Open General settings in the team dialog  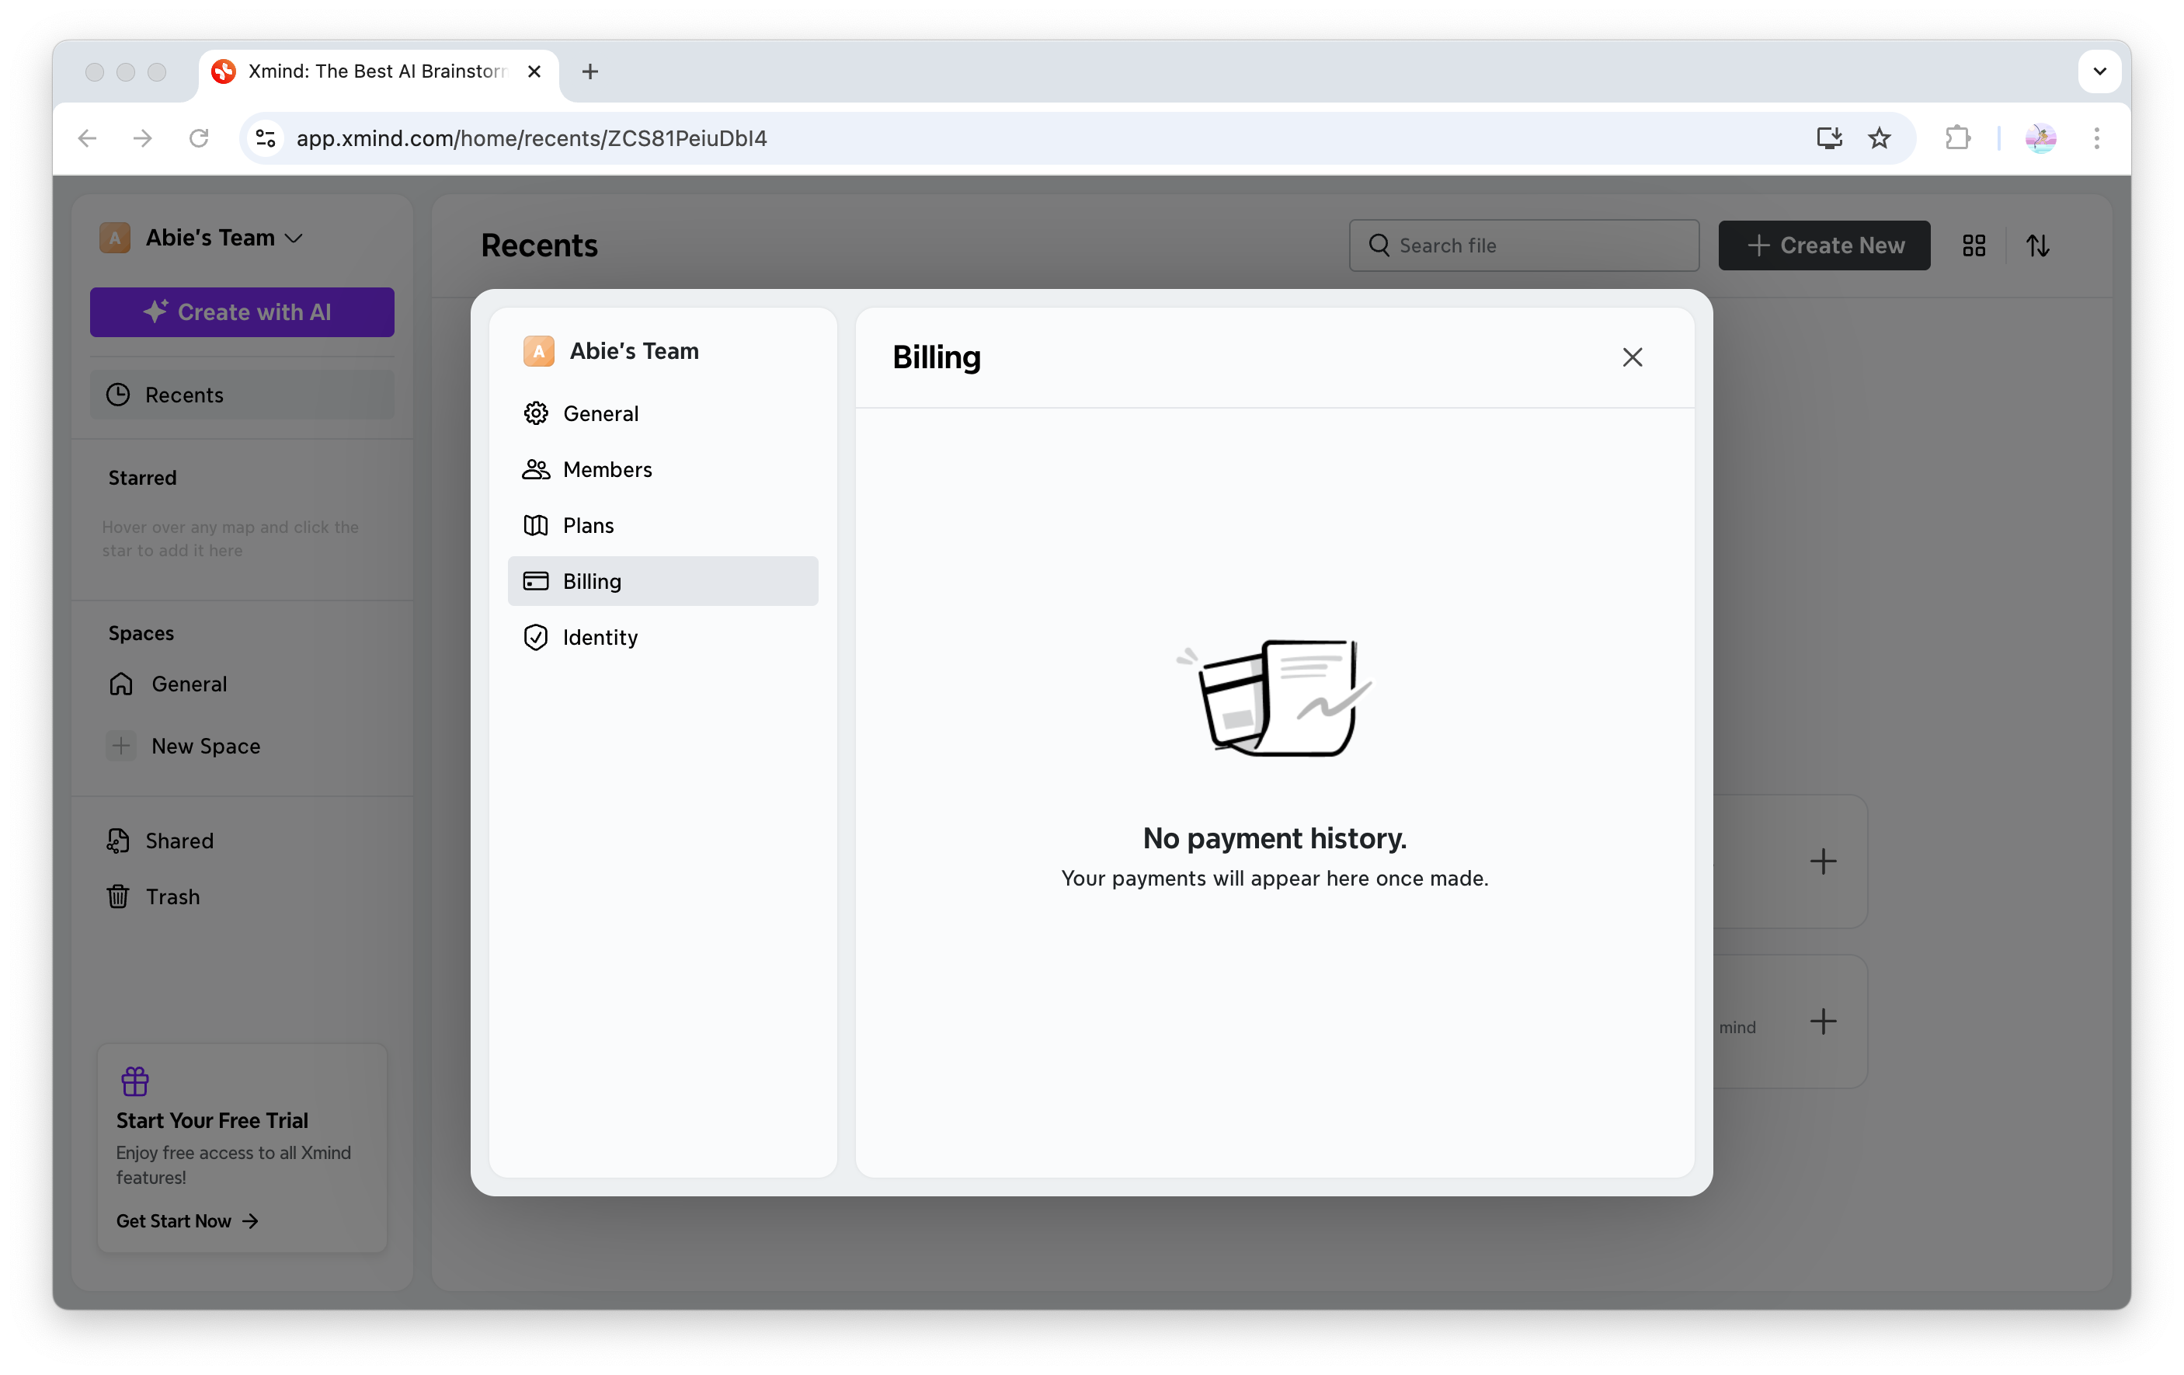(662, 413)
